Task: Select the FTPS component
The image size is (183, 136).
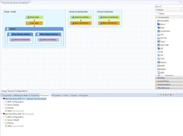Action: 161,59
